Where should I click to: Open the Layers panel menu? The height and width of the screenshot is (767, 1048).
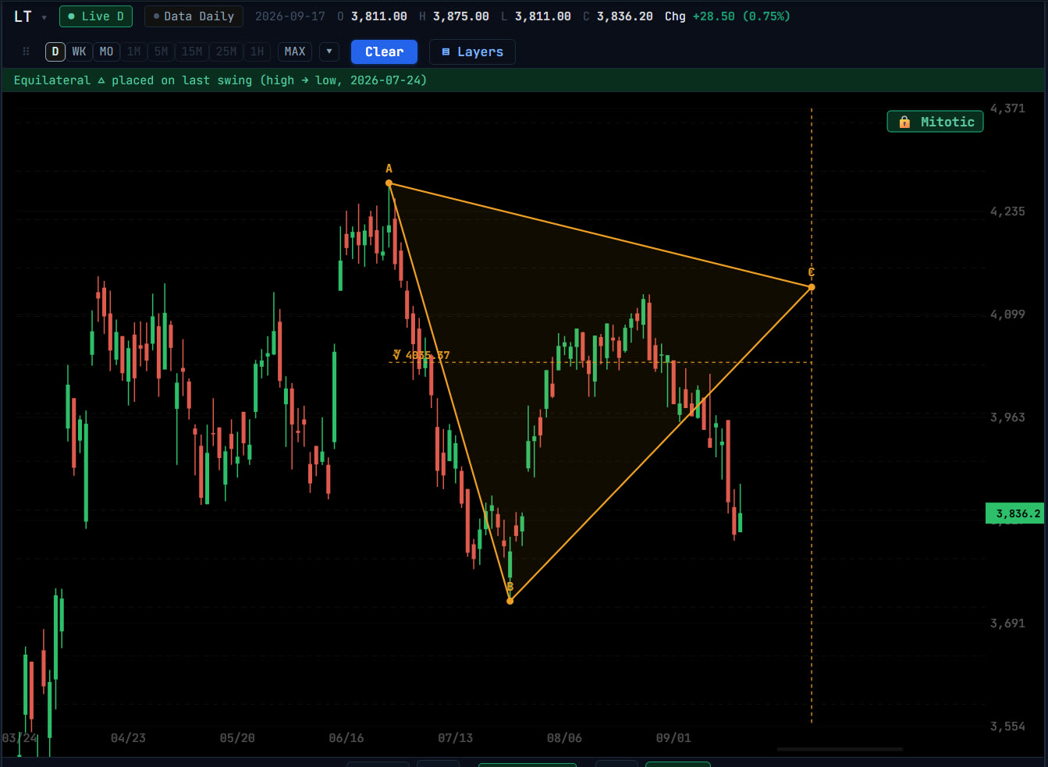(x=472, y=51)
